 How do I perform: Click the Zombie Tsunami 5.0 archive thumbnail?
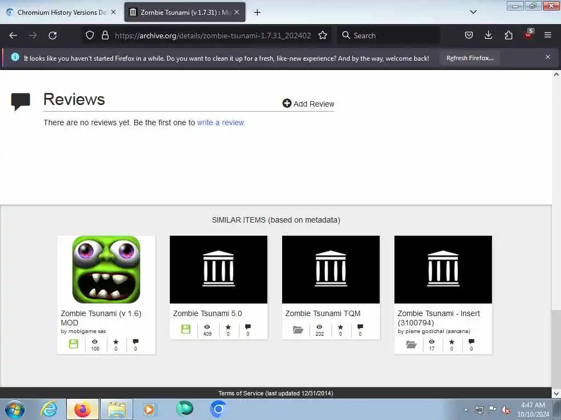[x=219, y=269]
